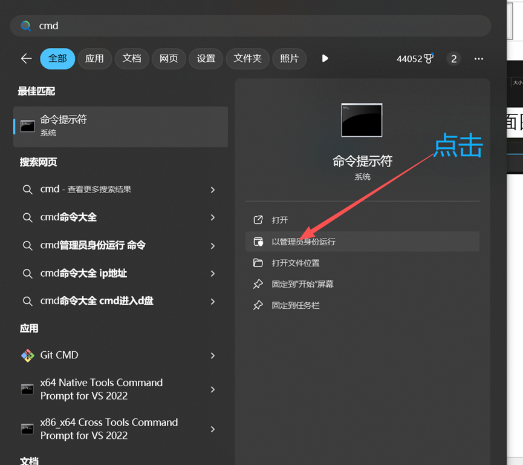Click the cmd search input field
523x465 pixels.
tap(250, 25)
